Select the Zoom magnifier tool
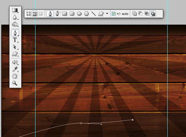This screenshot has height=137, width=186. click(x=15, y=83)
